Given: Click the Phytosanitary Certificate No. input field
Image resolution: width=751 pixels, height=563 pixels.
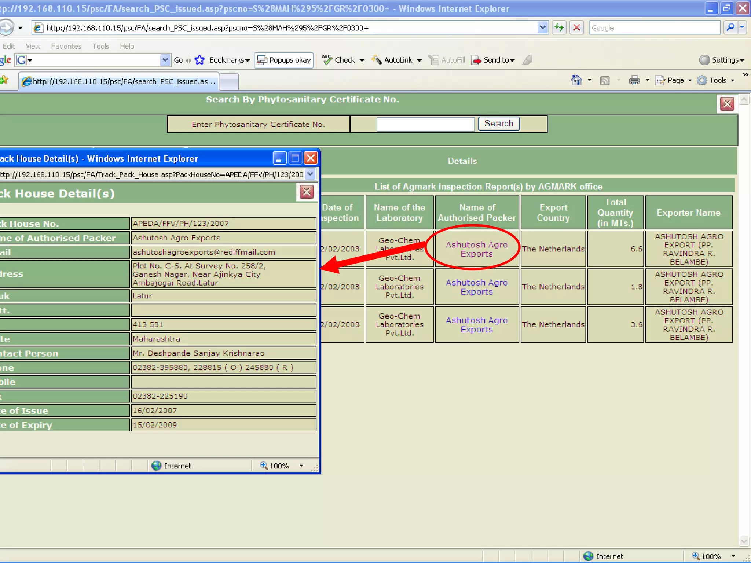Looking at the screenshot, I should [425, 124].
